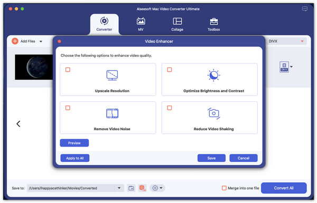
Task: Click the Preview button
Action: pyautogui.click(x=74, y=143)
